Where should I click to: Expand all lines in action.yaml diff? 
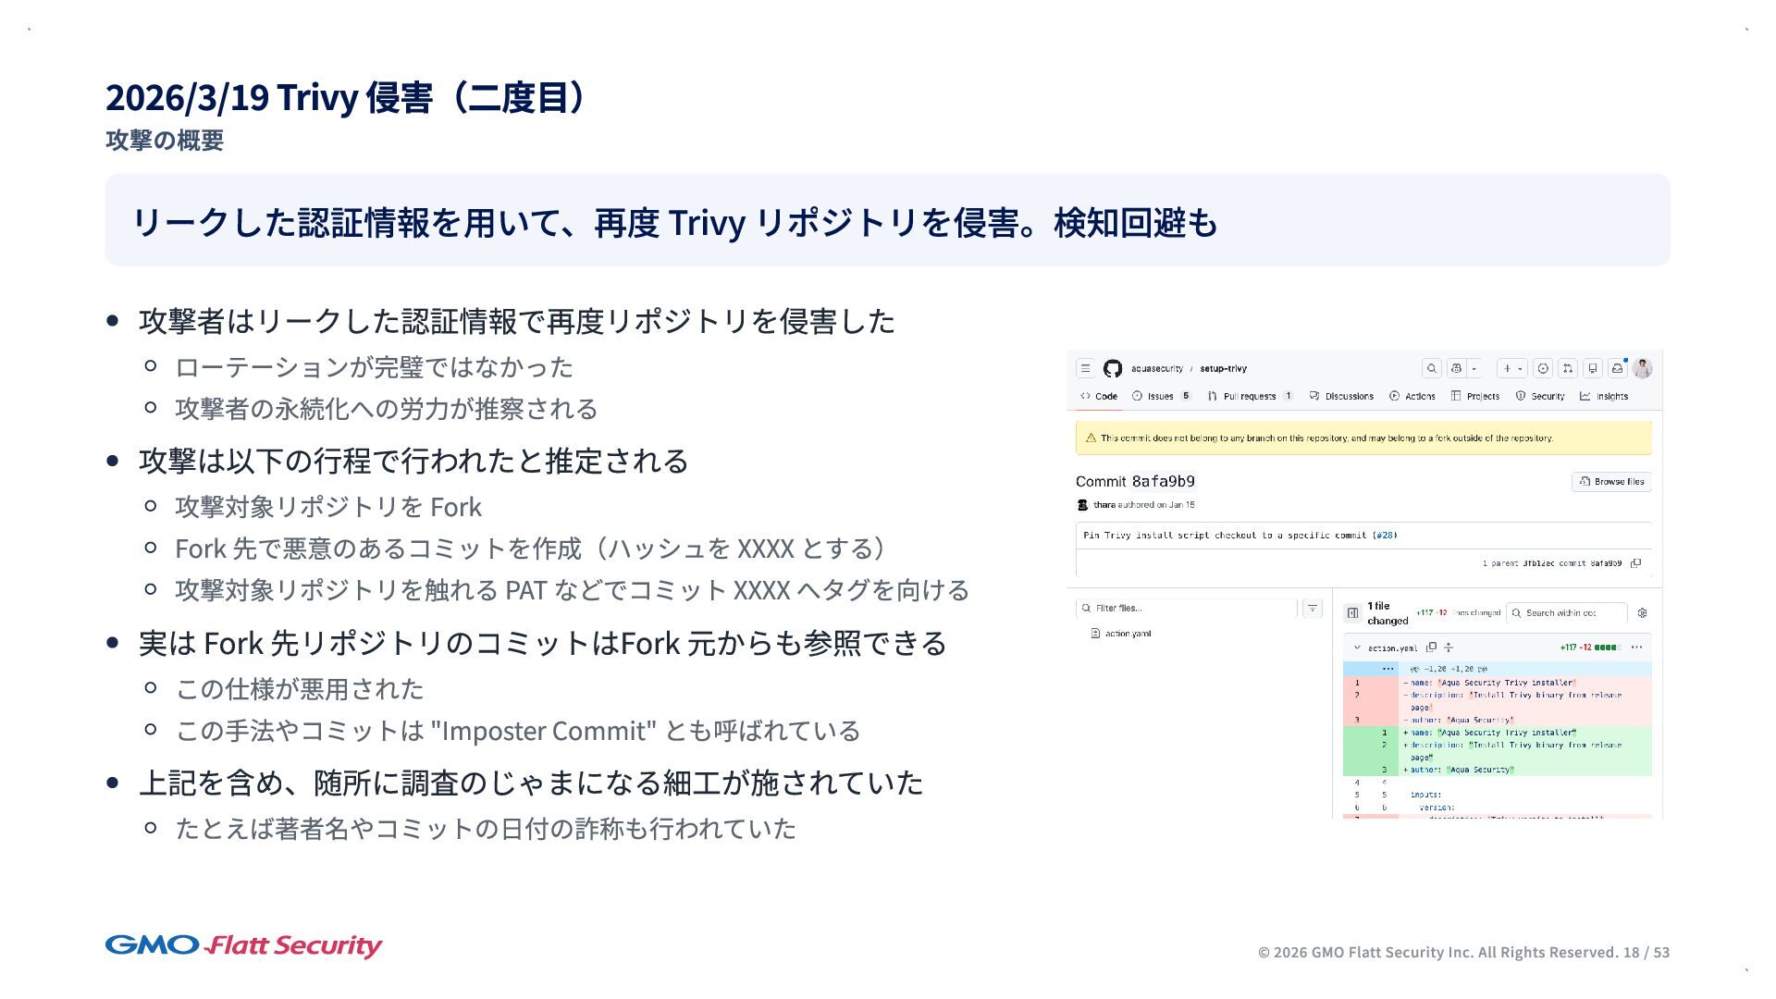point(1449,647)
